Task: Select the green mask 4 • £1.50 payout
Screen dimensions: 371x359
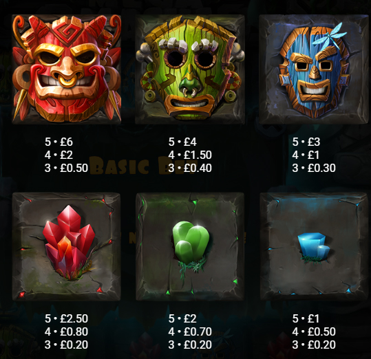Action: click(190, 155)
